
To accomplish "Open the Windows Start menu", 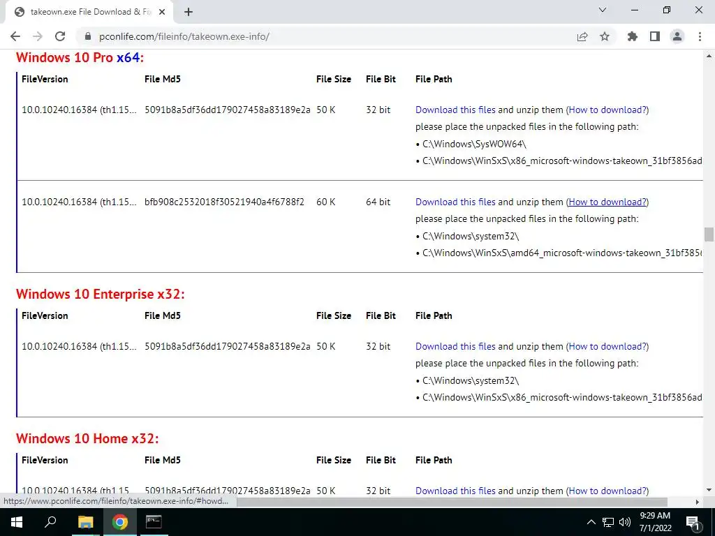I will tap(17, 522).
